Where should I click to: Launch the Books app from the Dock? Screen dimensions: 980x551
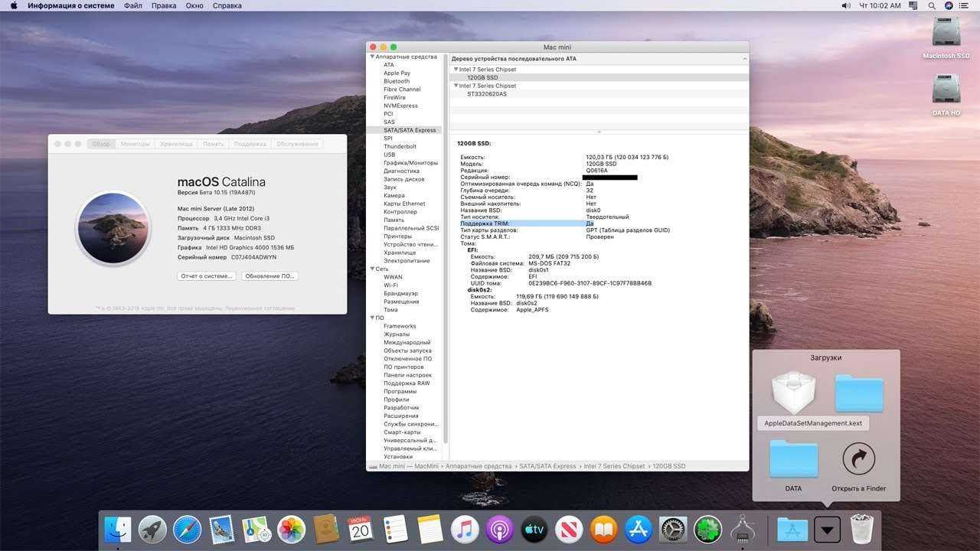click(x=603, y=529)
